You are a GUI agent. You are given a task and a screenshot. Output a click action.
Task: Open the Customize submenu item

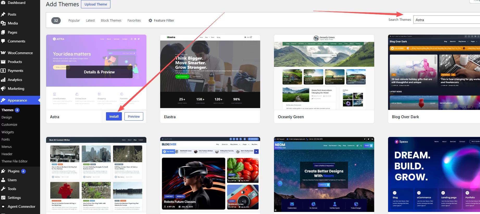coord(9,124)
